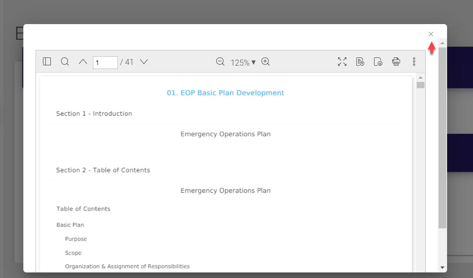
Task: Toggle the sidebar panel in PDF viewer
Action: pyautogui.click(x=47, y=62)
